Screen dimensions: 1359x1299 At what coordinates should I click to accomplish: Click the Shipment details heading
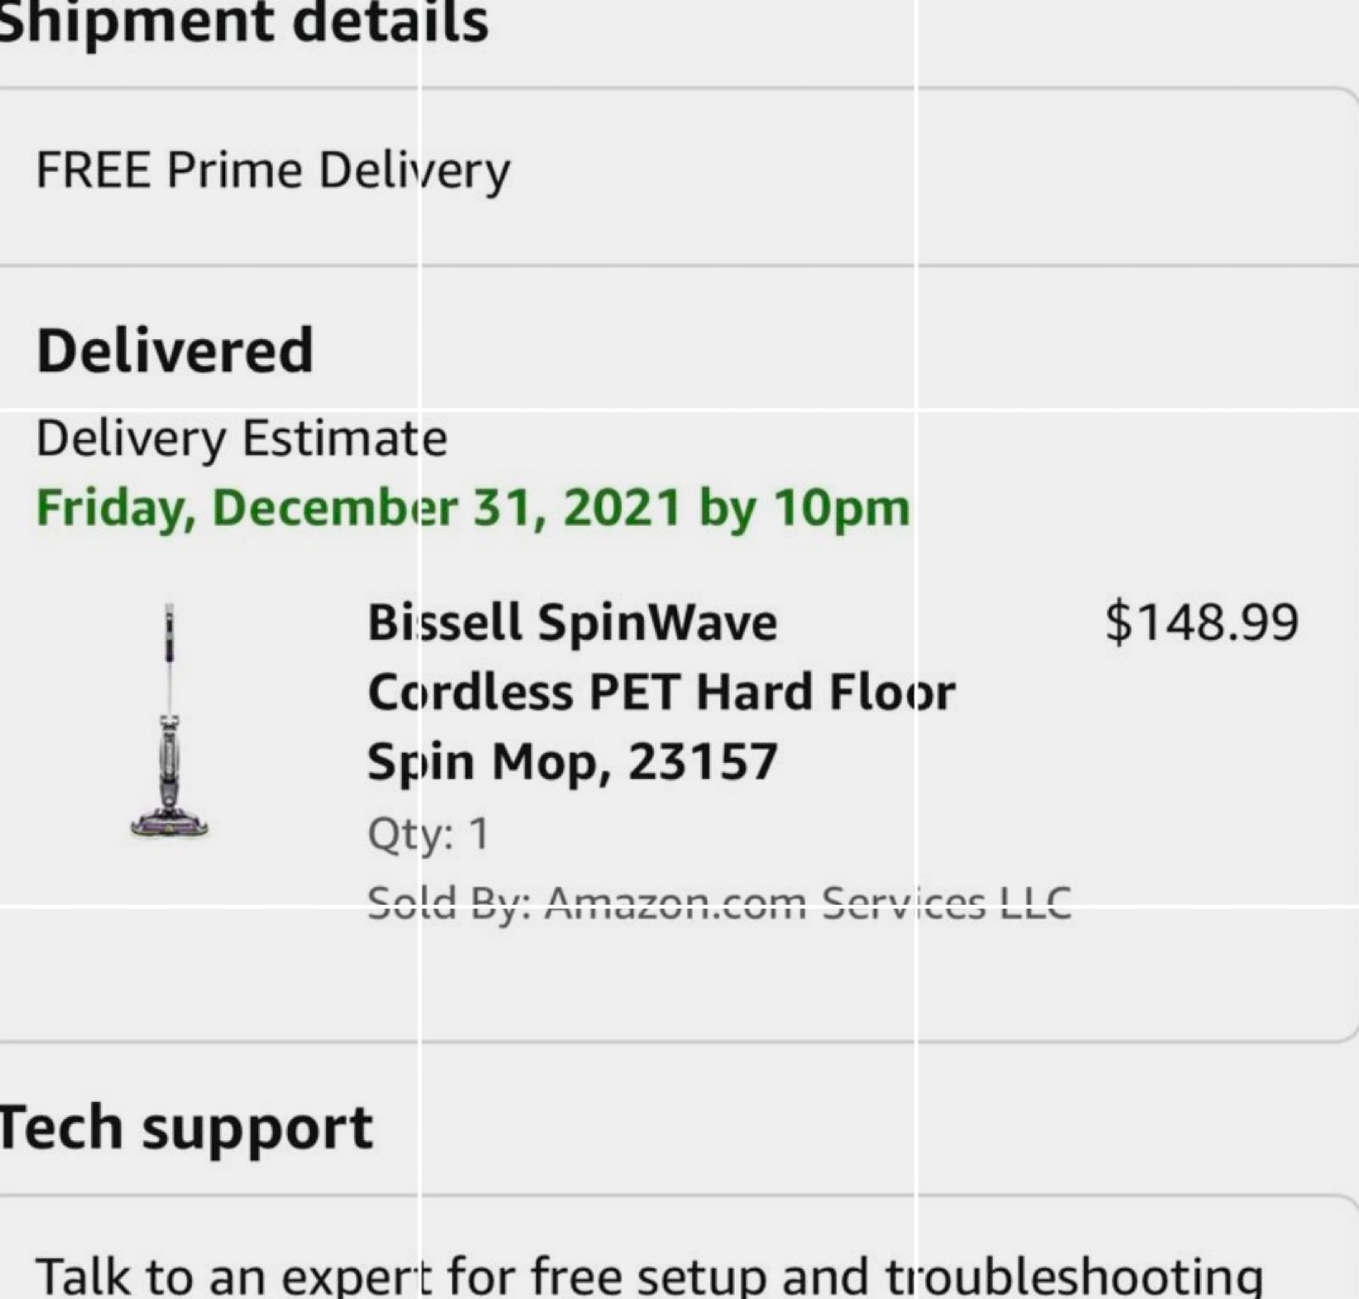point(244,21)
